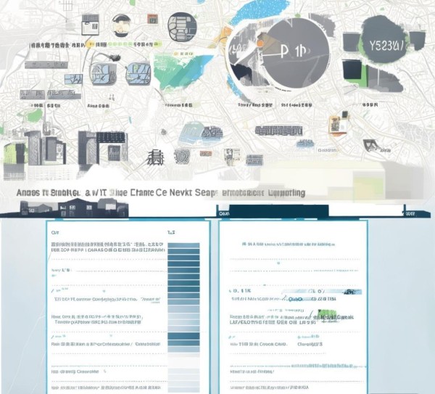Image resolution: width=435 pixels, height=394 pixels.
Task: Click the dark navy tab above right panel
Action: pyautogui.click(x=278, y=211)
